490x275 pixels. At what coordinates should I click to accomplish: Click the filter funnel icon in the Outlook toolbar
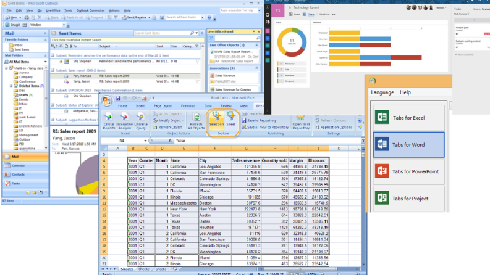(x=116, y=18)
